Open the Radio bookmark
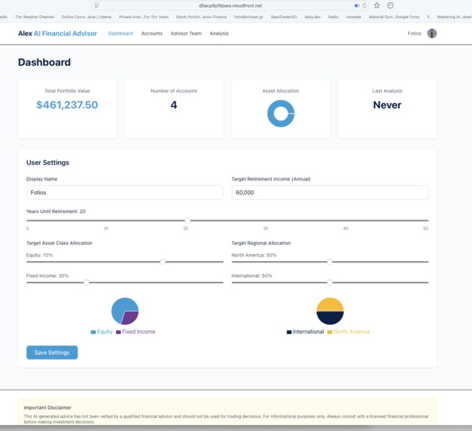This screenshot has width=472, height=431. [333, 17]
